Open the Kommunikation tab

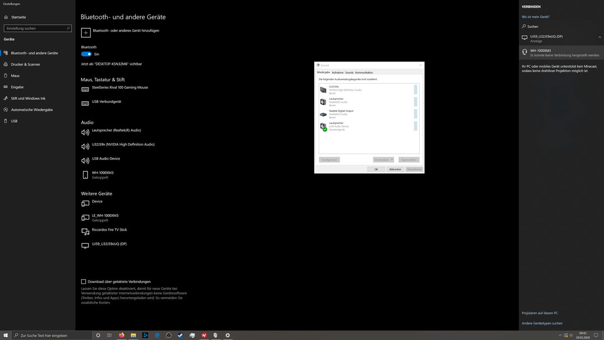tap(364, 73)
